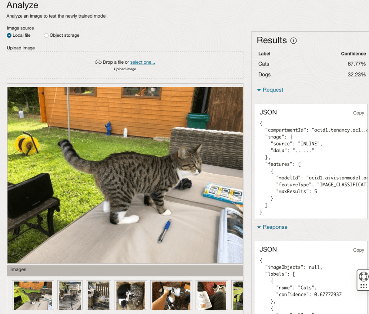Viewport: 369px width, 314px height.
Task: Collapse the Response section
Action: tap(272, 227)
